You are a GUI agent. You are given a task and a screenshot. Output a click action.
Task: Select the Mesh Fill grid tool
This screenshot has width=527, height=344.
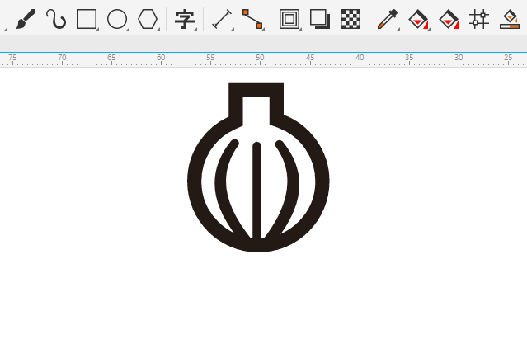point(479,19)
